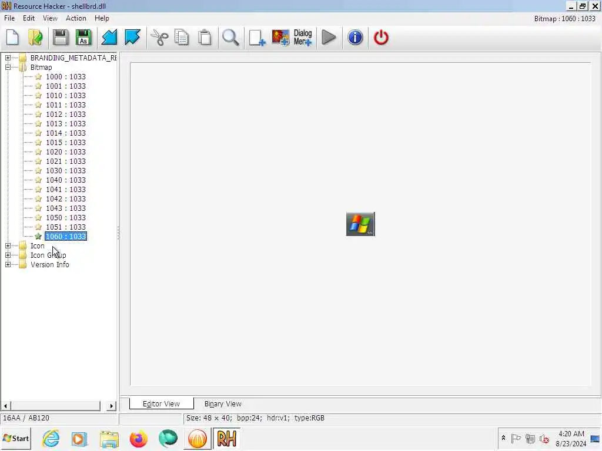Click the tree pane left scroll arrow
Image resolution: width=602 pixels, height=451 pixels.
click(5, 406)
